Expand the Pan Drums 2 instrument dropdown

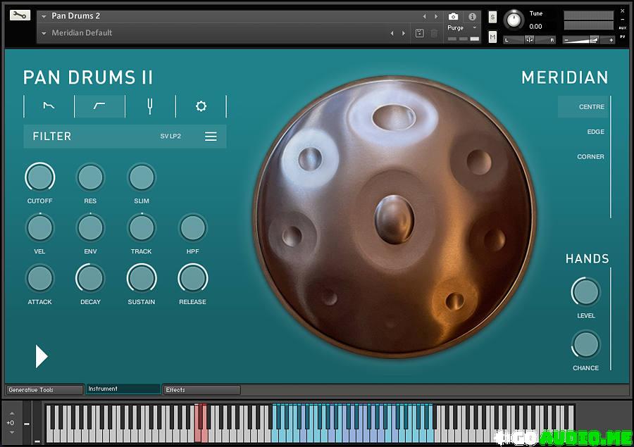(x=44, y=16)
